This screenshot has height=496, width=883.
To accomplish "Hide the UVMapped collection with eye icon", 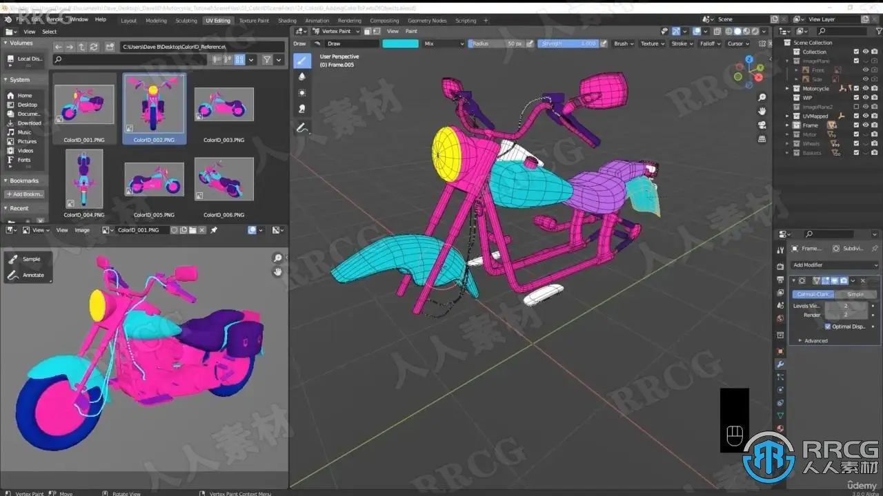I will pos(866,116).
